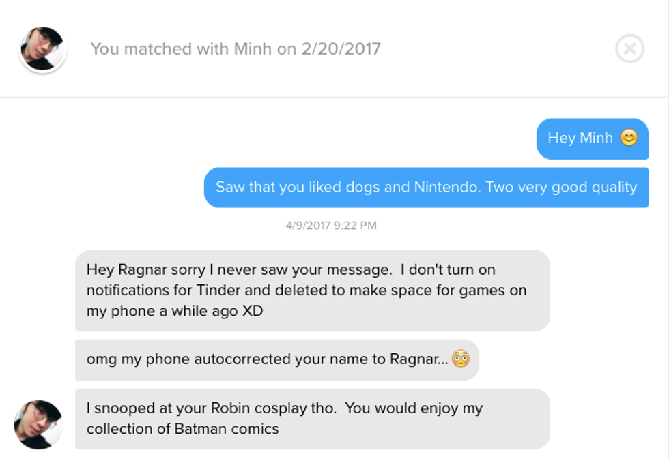The height and width of the screenshot is (461, 669).
Task: Click the match date 2/20/2017 in header
Action: click(341, 49)
